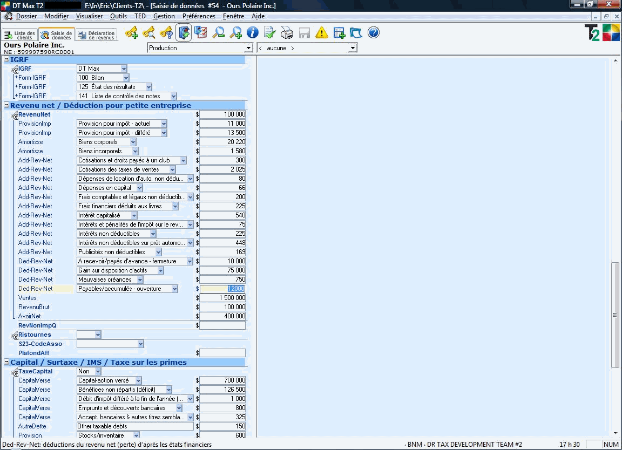This screenshot has width=622, height=450.
Task: Open the Outils menu
Action: (118, 16)
